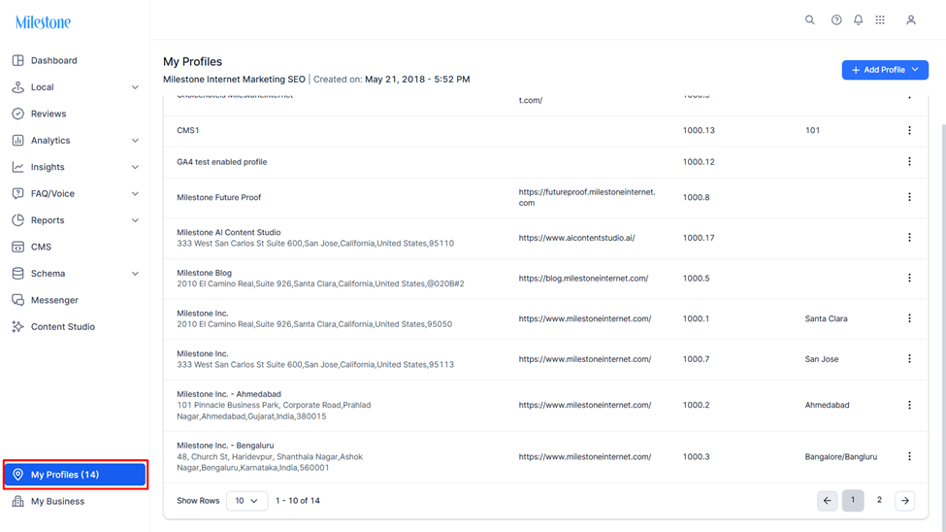Click the Ahmedabad location cell
Viewport: 946px width, 532px height.
point(828,405)
